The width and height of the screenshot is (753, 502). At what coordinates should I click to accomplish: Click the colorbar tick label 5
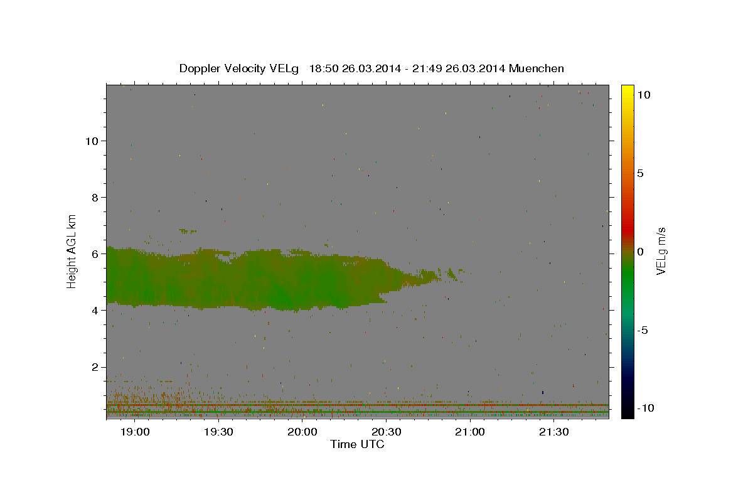click(640, 173)
